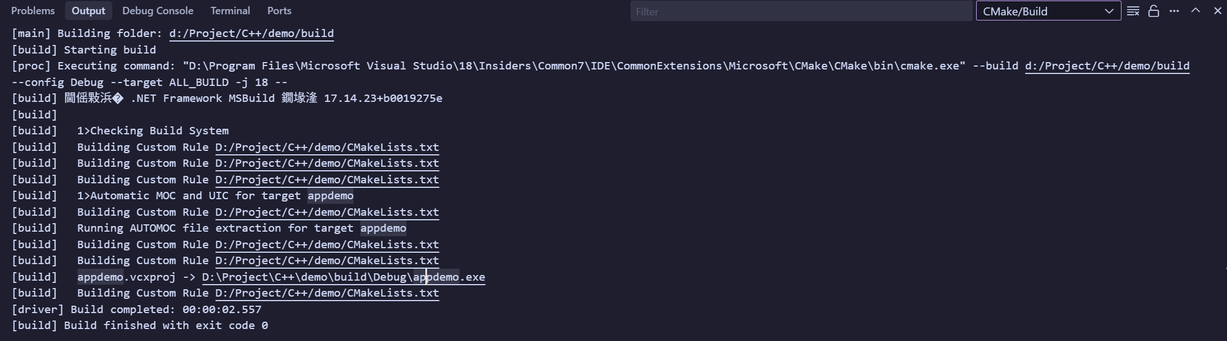This screenshot has height=341, width=1227.
Task: Toggle the auto-scrolling lock
Action: click(1153, 10)
